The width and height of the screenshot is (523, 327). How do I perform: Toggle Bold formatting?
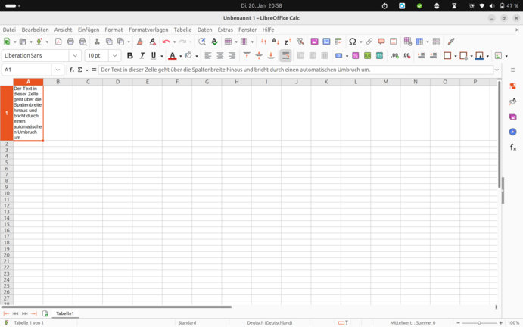[x=130, y=55]
